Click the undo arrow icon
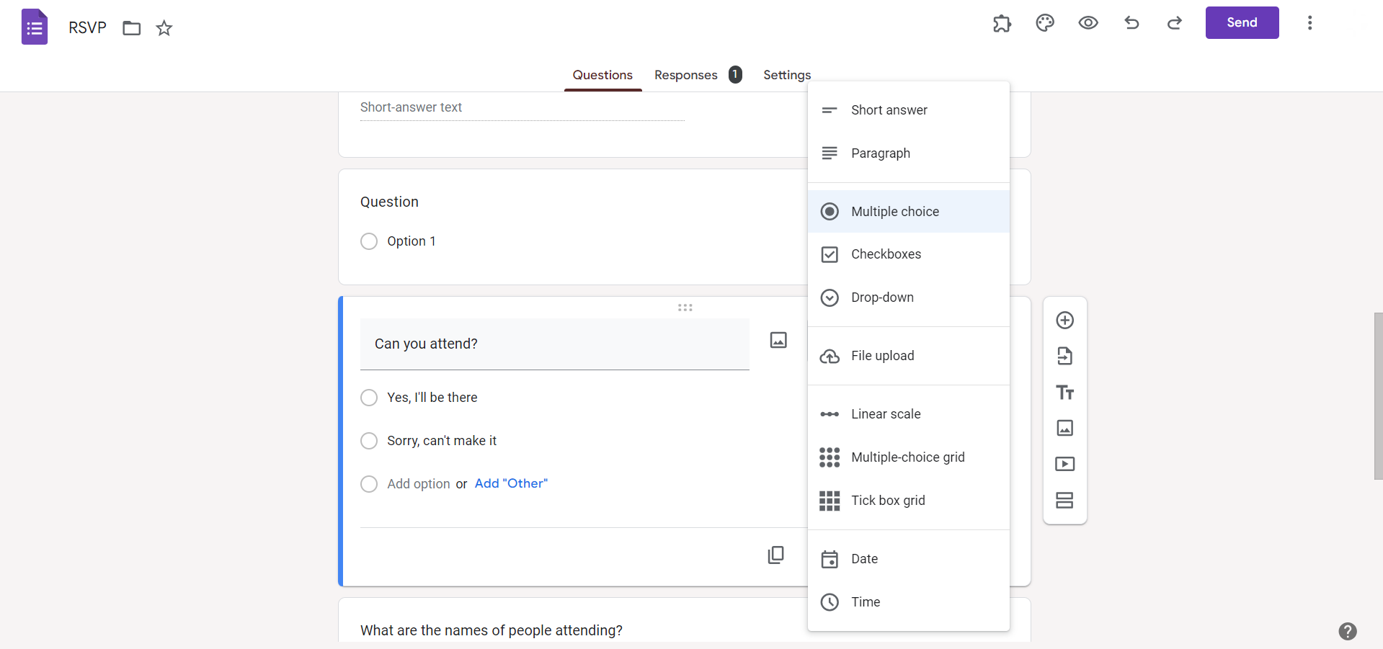This screenshot has height=649, width=1383. pyautogui.click(x=1131, y=23)
